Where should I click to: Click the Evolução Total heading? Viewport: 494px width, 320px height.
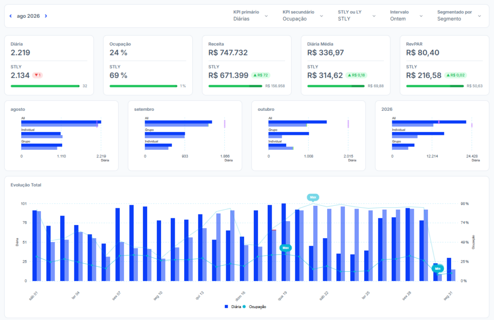click(x=26, y=185)
